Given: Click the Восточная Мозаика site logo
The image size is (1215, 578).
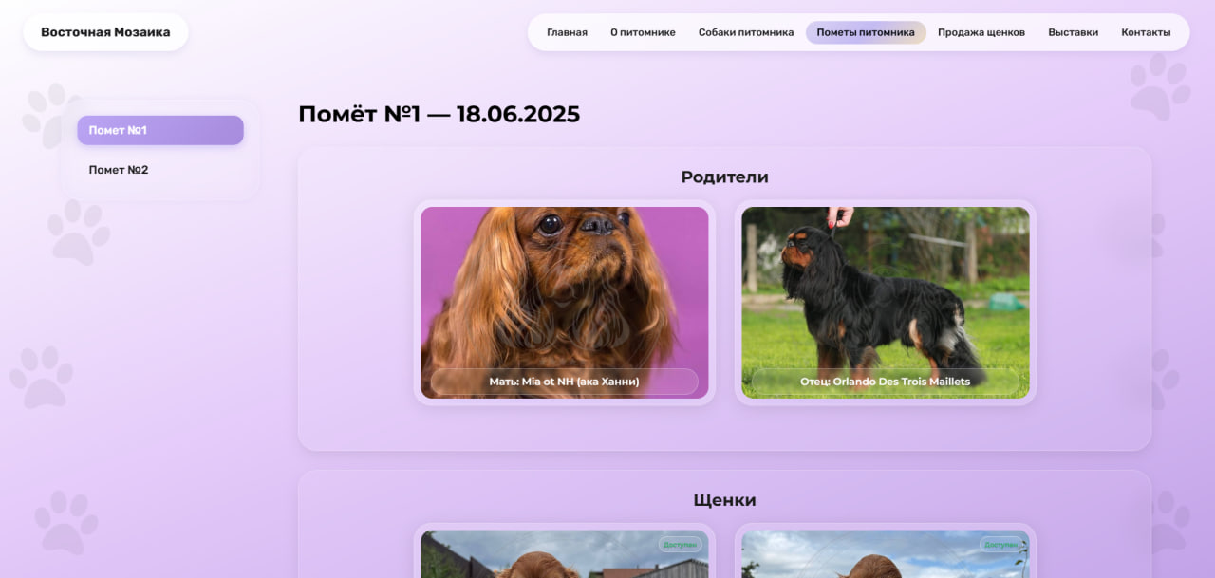Looking at the screenshot, I should click(105, 32).
